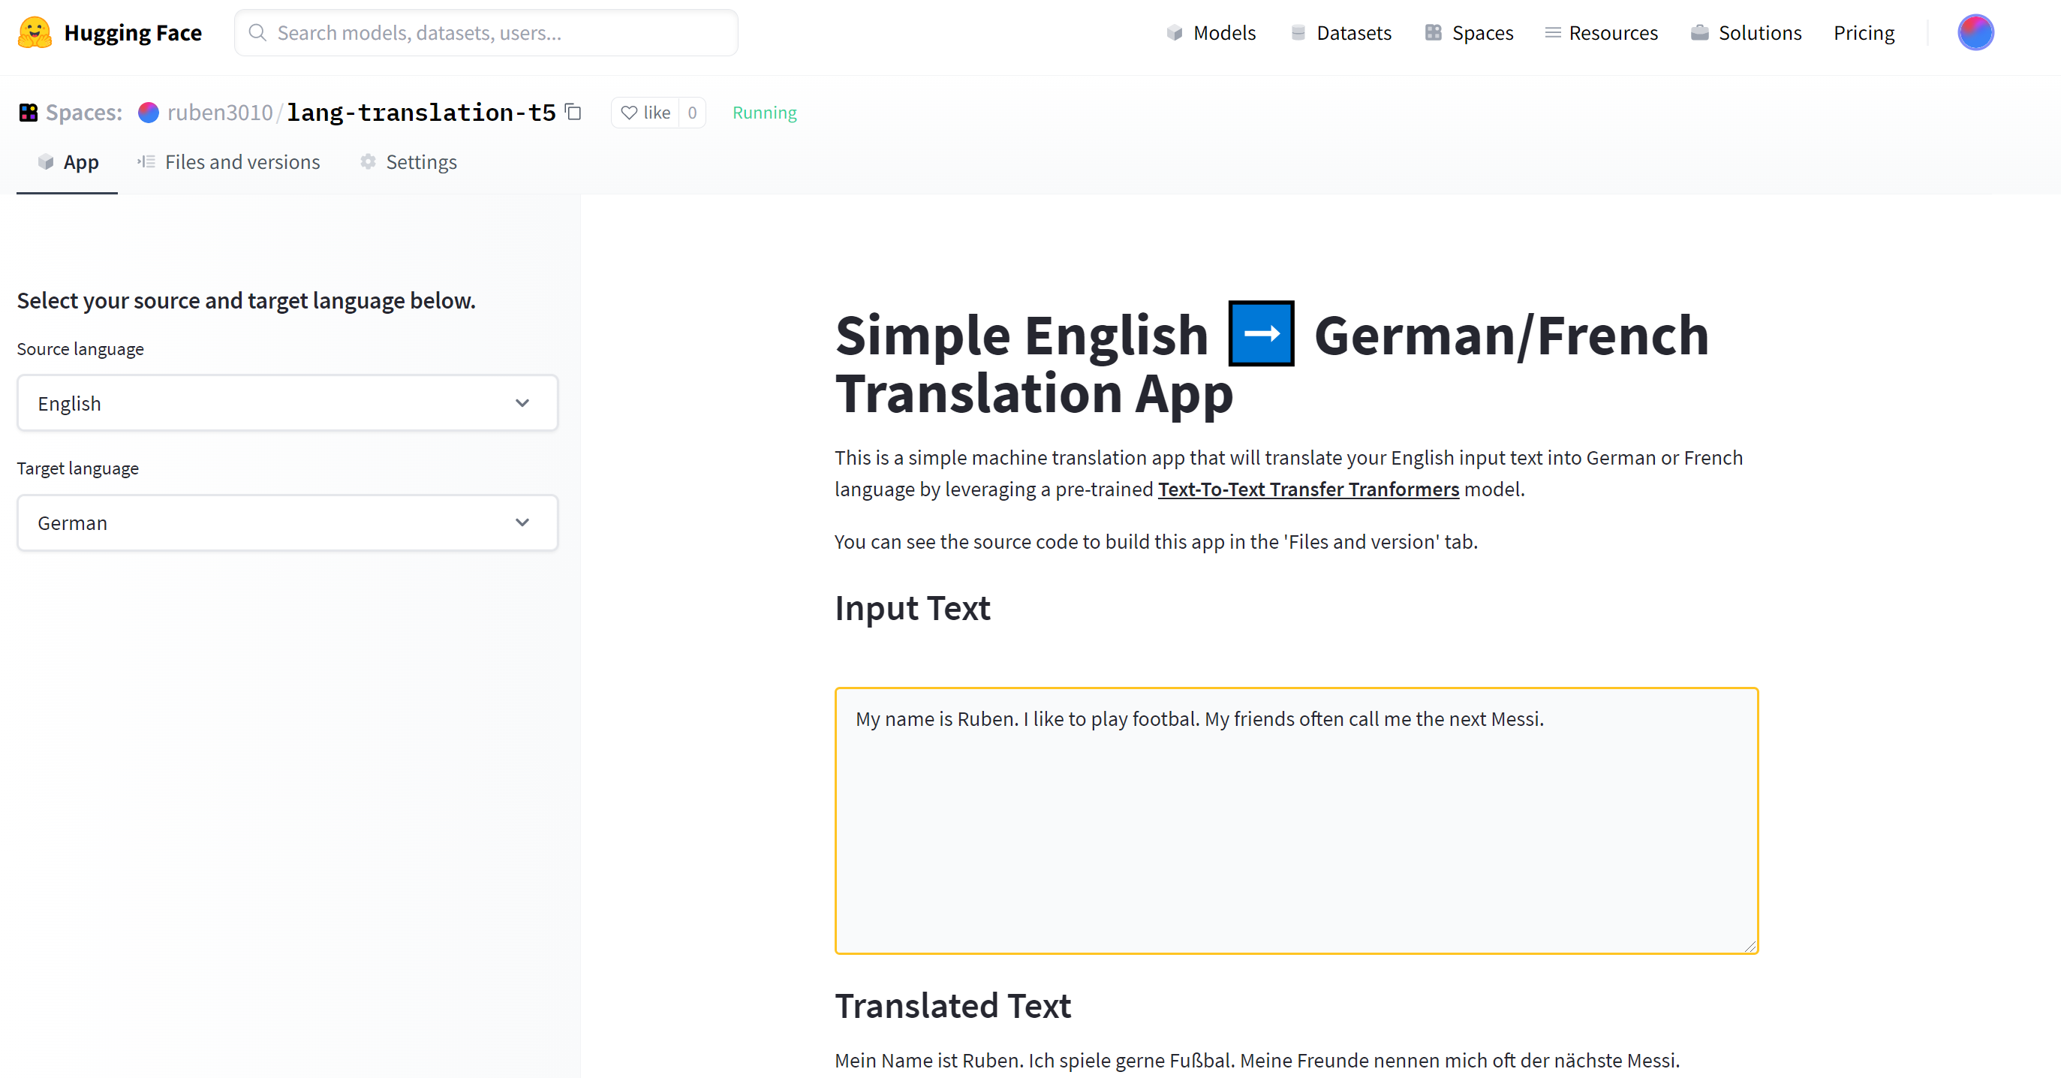Go to the Pricing page

(1864, 33)
